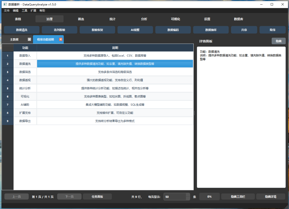Go to next page with 下一页
Viewport: 289px width, 209px height.
(x=69, y=197)
